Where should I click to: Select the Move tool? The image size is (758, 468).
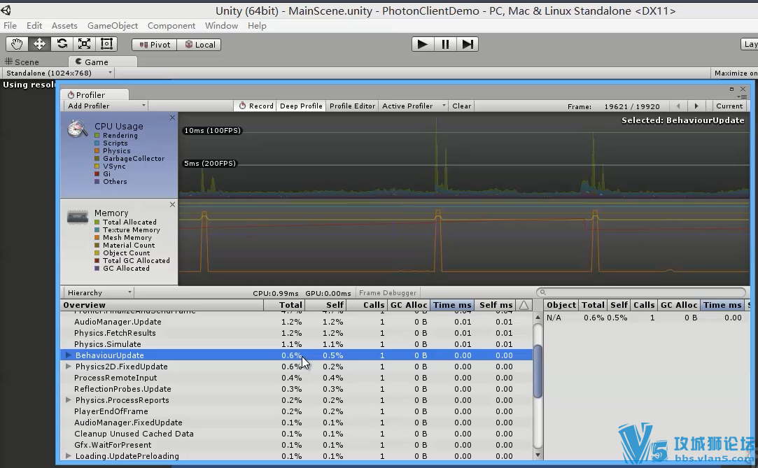click(x=39, y=44)
